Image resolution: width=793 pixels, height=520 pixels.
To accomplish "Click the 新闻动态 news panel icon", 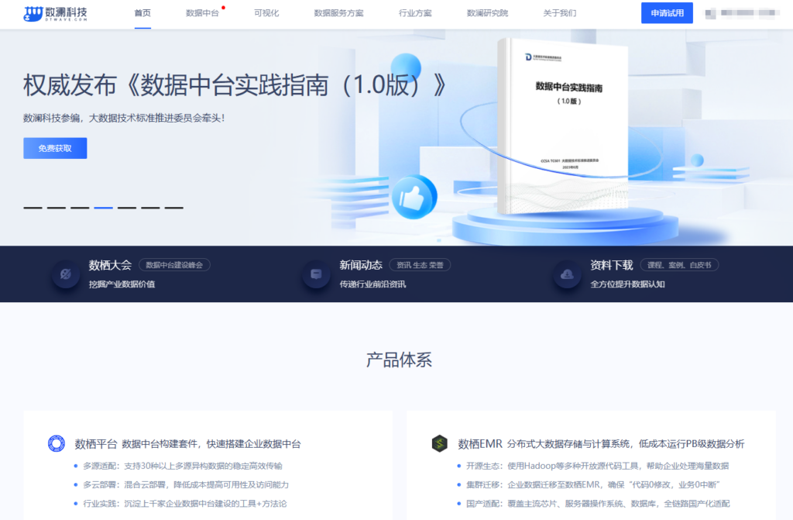I will [x=314, y=274].
